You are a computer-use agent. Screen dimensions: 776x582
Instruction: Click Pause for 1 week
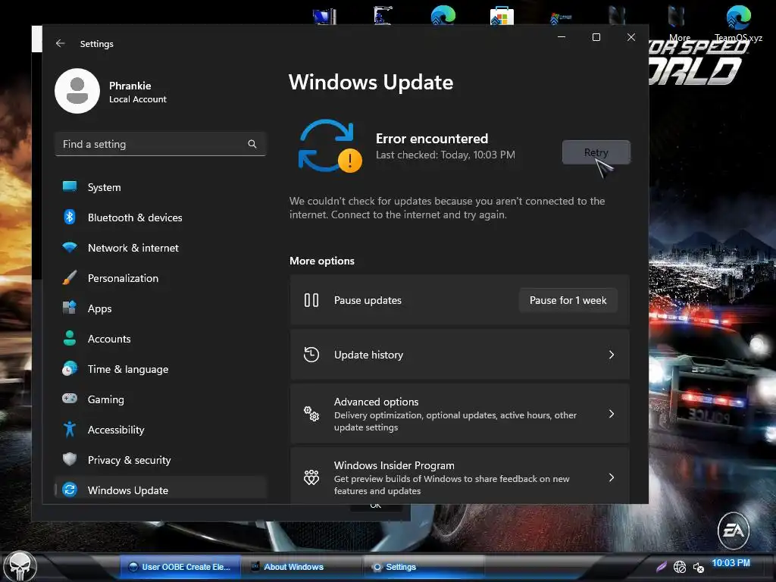tap(568, 300)
